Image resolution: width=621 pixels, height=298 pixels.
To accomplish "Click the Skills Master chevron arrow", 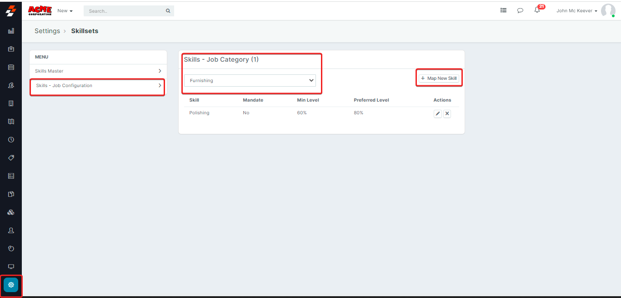I will point(160,71).
